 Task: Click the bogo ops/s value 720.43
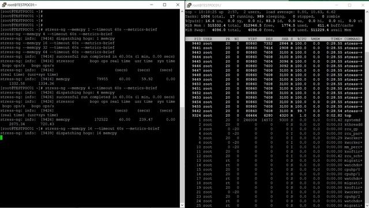click(47, 124)
